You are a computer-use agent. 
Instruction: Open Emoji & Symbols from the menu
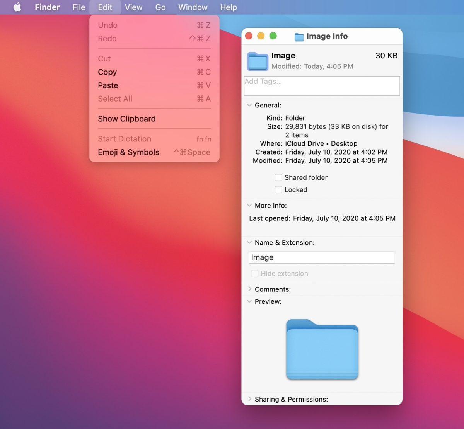(x=128, y=152)
